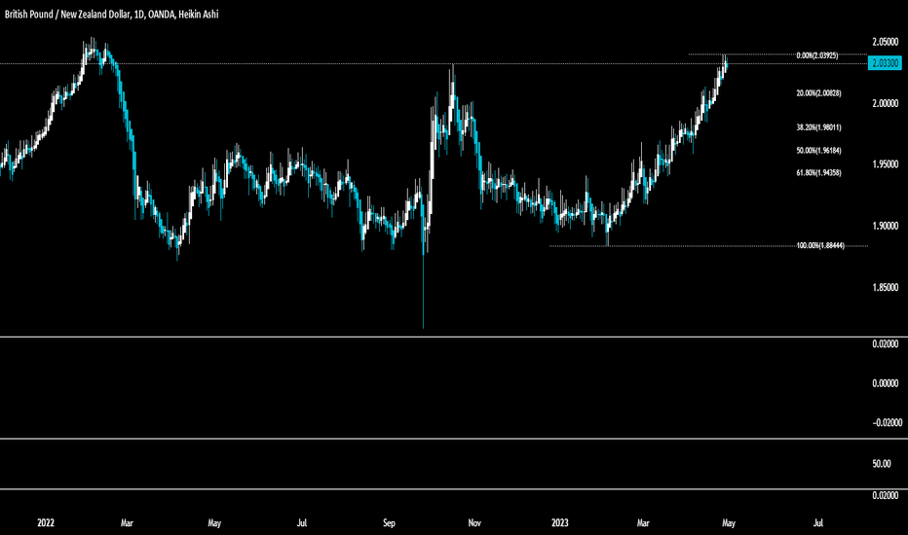Click the -0.02000 indicator axis label
Image resolution: width=908 pixels, height=535 pixels.
click(x=887, y=423)
